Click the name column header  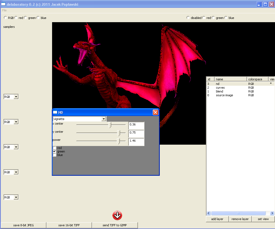point(230,79)
